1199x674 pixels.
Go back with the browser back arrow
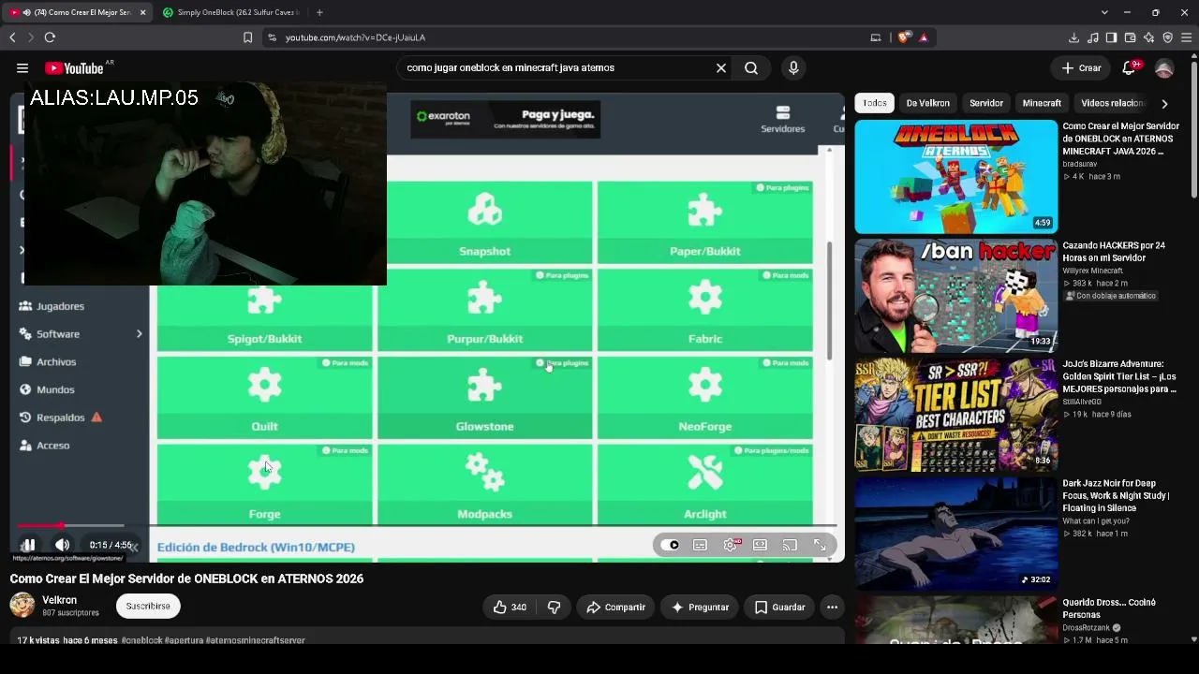[x=12, y=37]
